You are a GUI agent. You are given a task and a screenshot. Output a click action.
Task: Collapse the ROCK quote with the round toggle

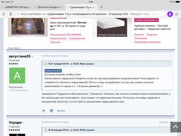click(x=46, y=130)
